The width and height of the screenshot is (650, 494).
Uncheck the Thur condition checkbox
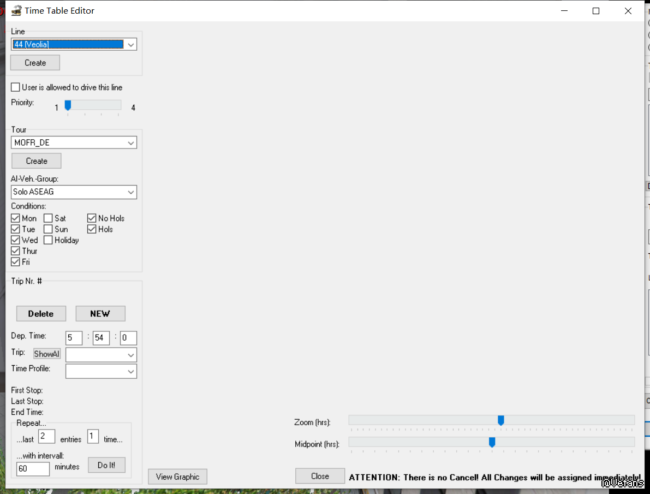tap(15, 251)
